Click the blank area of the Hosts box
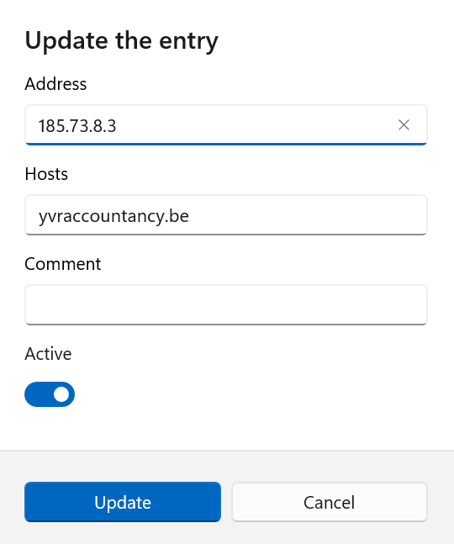 coord(308,215)
